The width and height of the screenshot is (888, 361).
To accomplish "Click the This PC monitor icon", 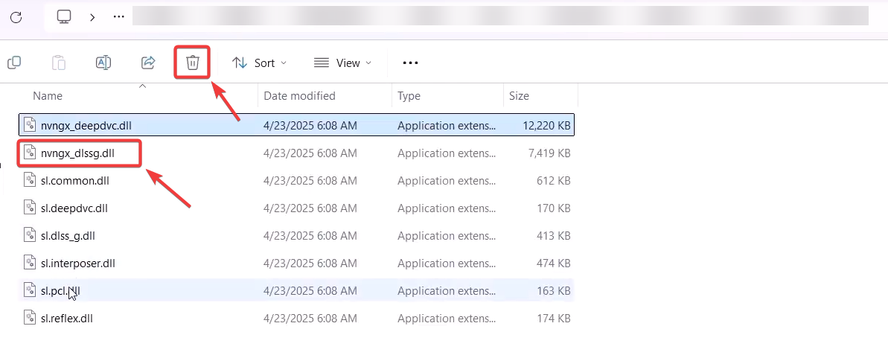I will (65, 16).
